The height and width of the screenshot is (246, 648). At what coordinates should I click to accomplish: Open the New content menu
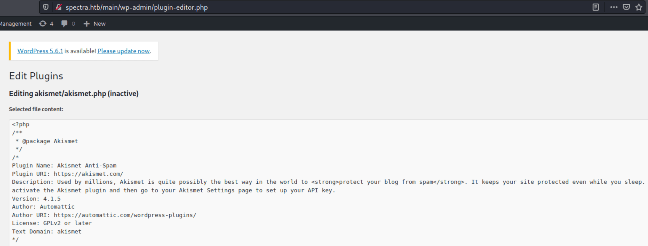94,24
